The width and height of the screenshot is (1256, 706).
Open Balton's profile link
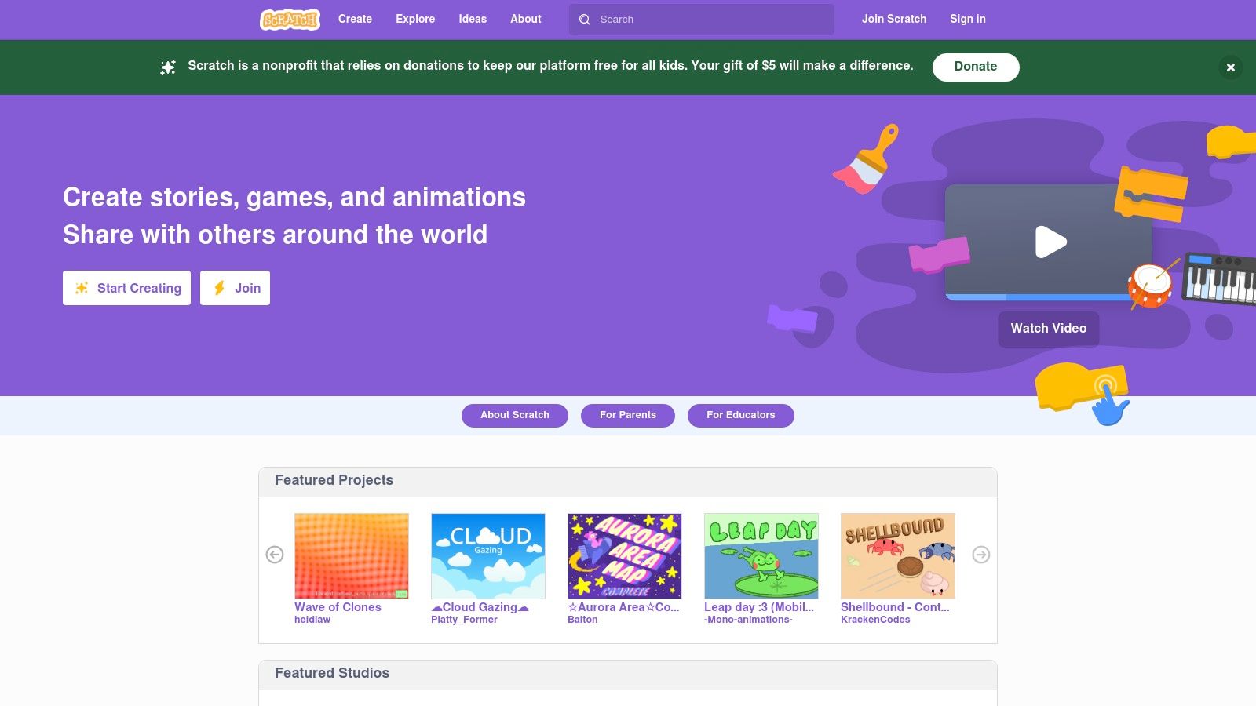click(582, 620)
